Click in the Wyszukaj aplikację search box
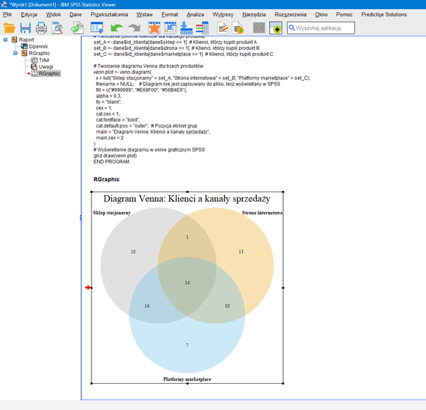Image resolution: width=426 pixels, height=410 pixels. 321,28
